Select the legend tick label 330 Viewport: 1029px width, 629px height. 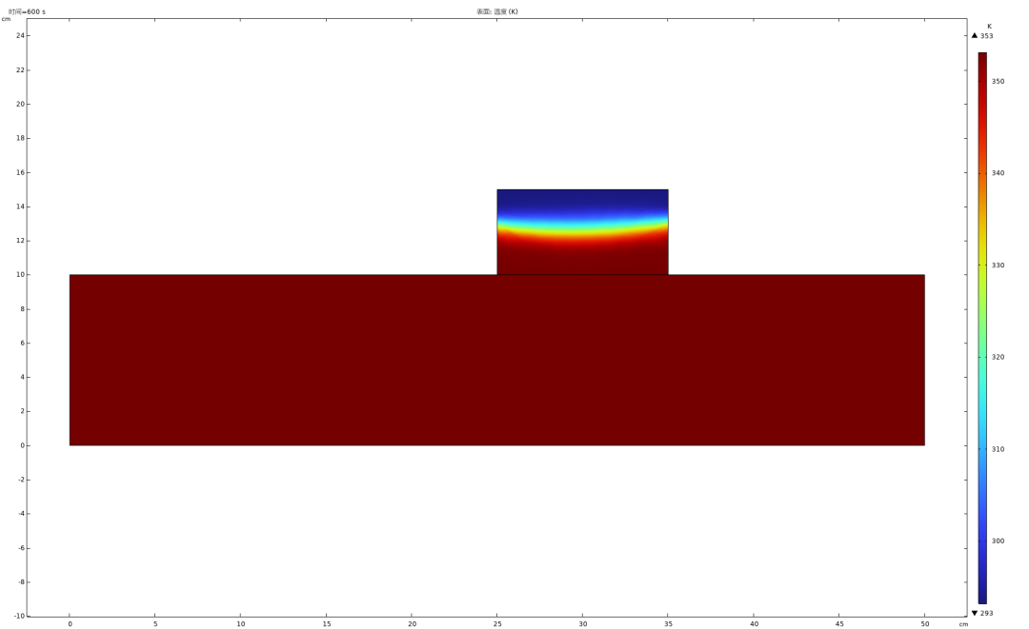998,265
